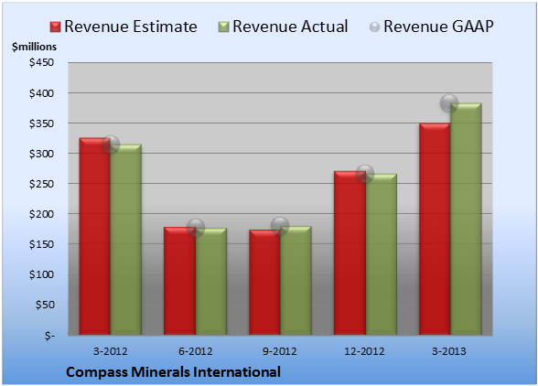Click the GAAP marker for 9-2012
Image resolution: width=538 pixels, height=386 pixels.
[280, 226]
